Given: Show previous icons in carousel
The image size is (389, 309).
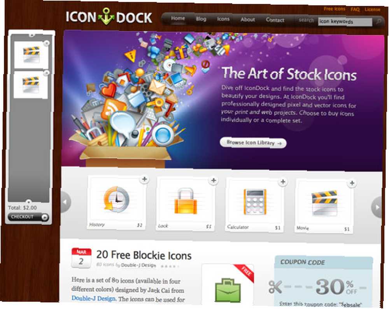Looking at the screenshot, I should point(66,202).
